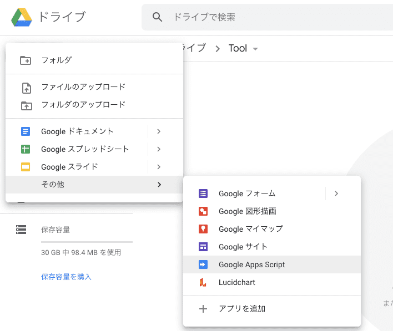Select Google サイト menu entry

(272, 247)
